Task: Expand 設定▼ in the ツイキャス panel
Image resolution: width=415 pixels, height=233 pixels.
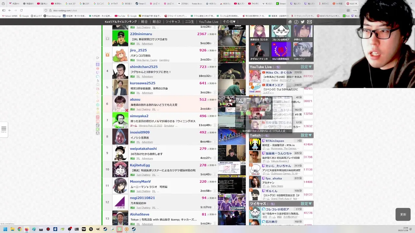Action: coord(306,204)
